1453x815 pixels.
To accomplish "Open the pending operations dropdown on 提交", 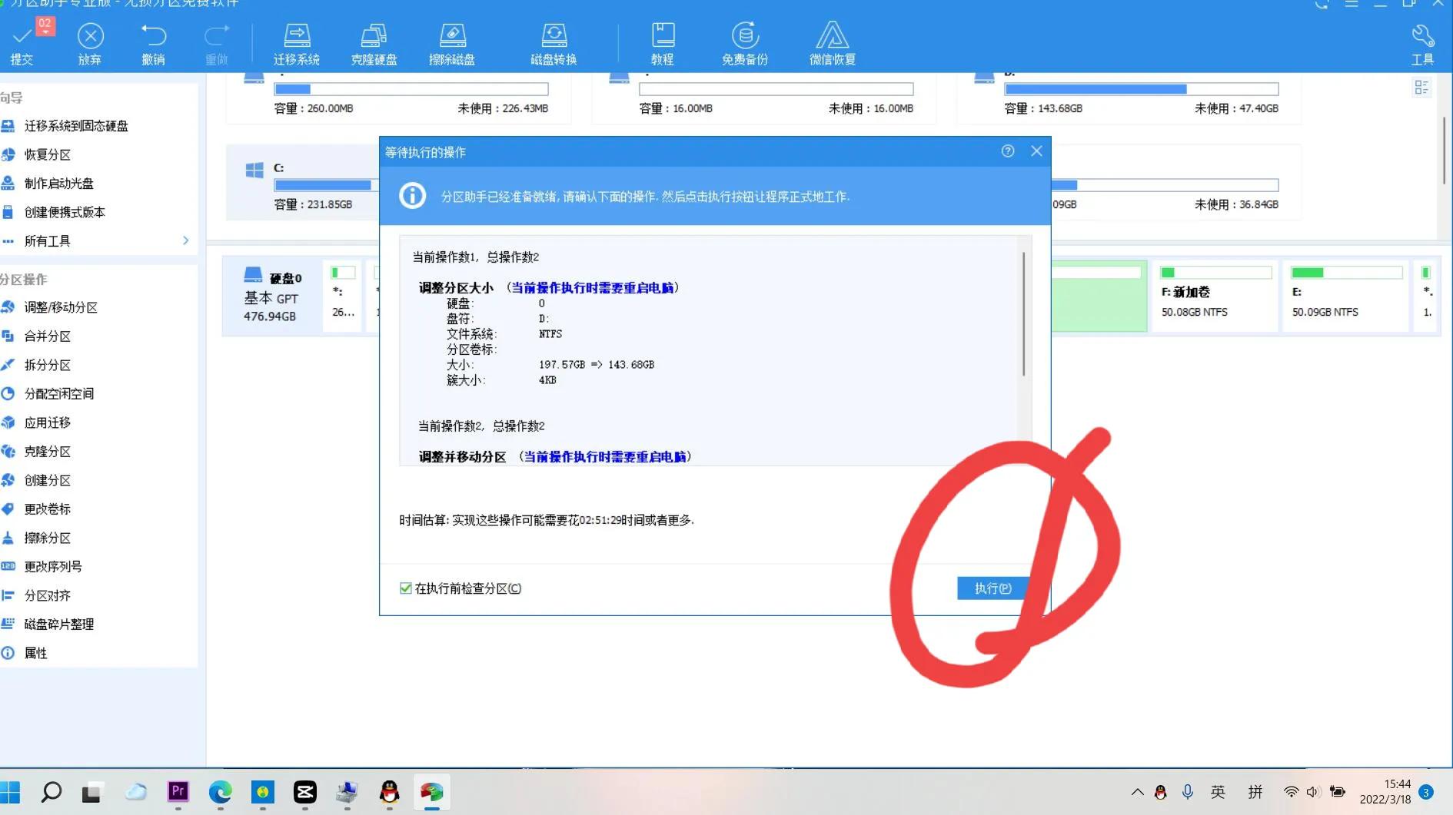I will point(45,31).
